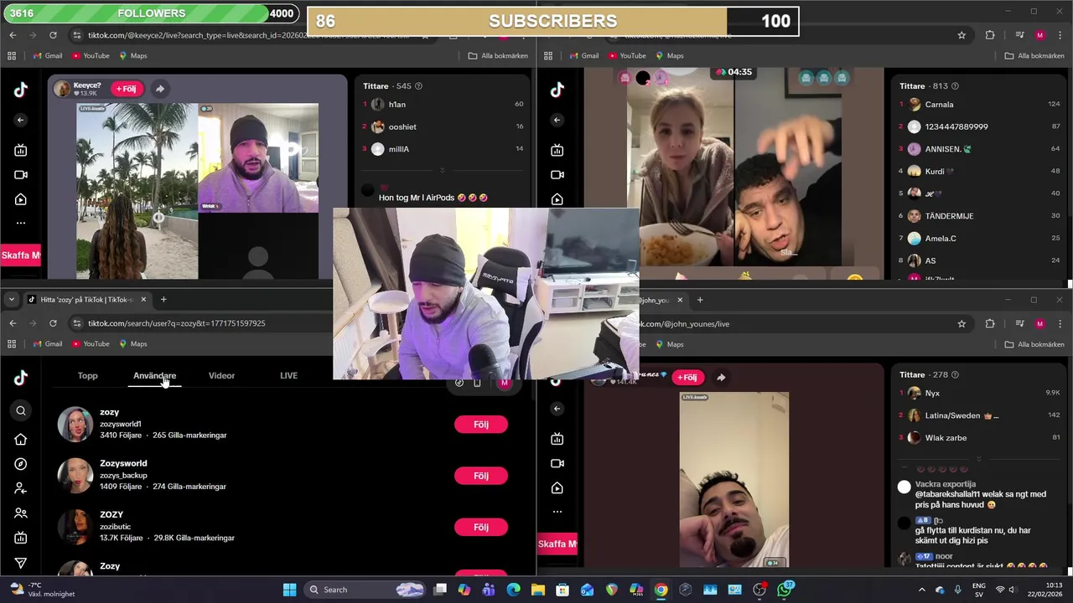The height and width of the screenshot is (603, 1073).
Task: Share the john_younes live via arrow icon
Action: (721, 377)
